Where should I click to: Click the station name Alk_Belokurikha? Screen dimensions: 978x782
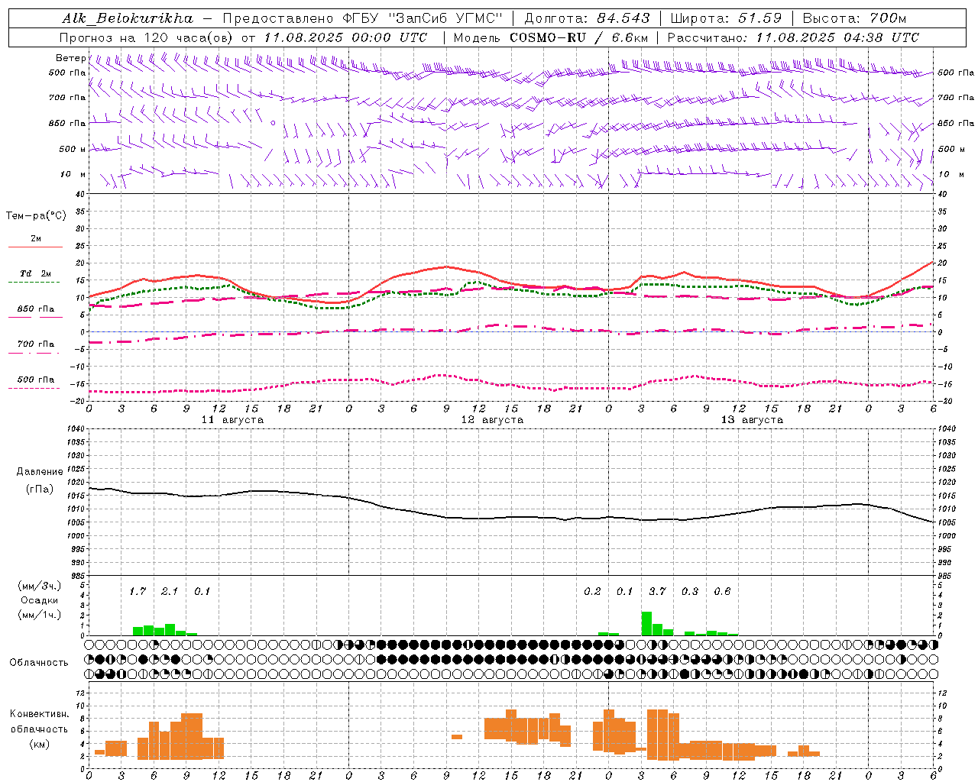click(x=128, y=18)
